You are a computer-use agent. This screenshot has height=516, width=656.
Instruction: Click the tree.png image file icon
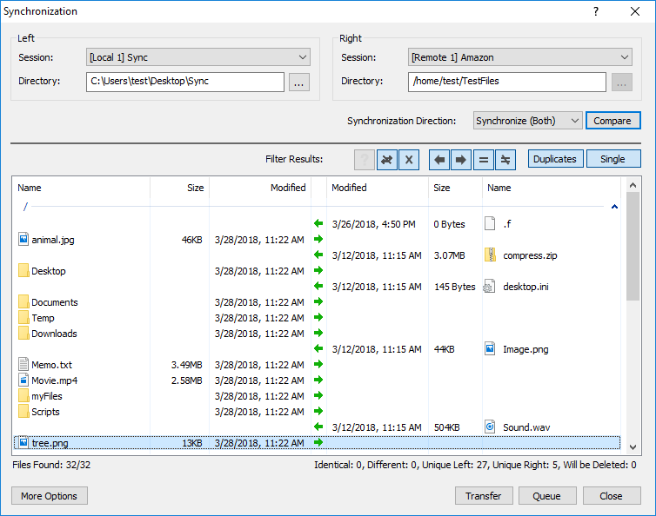coord(23,442)
